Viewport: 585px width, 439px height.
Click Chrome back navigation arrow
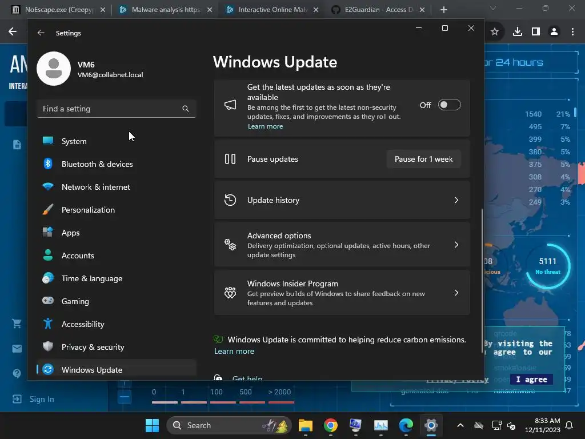tap(13, 32)
